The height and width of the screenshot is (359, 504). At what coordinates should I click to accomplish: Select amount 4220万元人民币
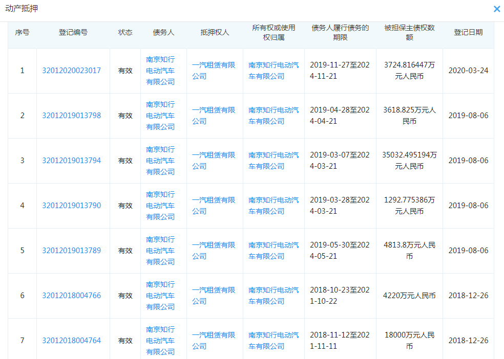pos(409,296)
